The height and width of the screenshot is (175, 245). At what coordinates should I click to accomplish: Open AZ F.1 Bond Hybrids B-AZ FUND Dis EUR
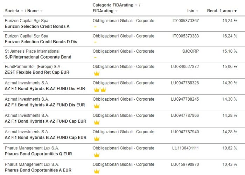pos(45,89)
